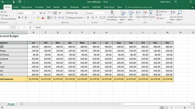Expand the Merge & Center arrow
The height and width of the screenshot is (109, 195).
click(84, 18)
